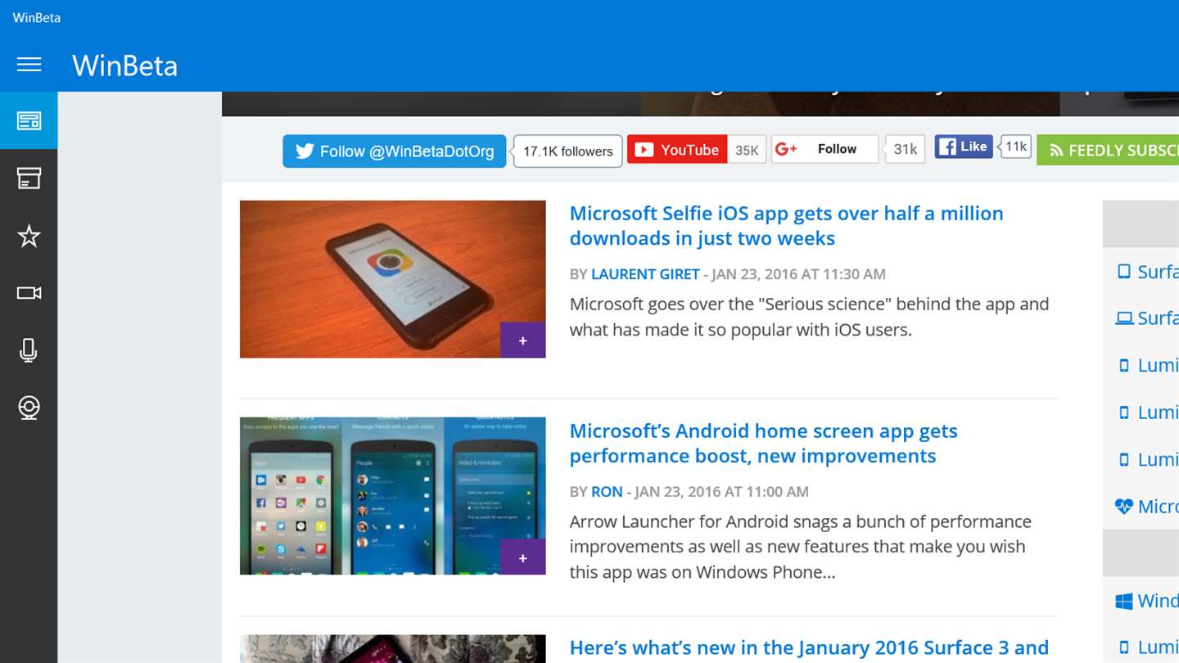Click the JAN 23, 2016 AT 11:00 AM date
The width and height of the screenshot is (1179, 663).
click(x=721, y=492)
